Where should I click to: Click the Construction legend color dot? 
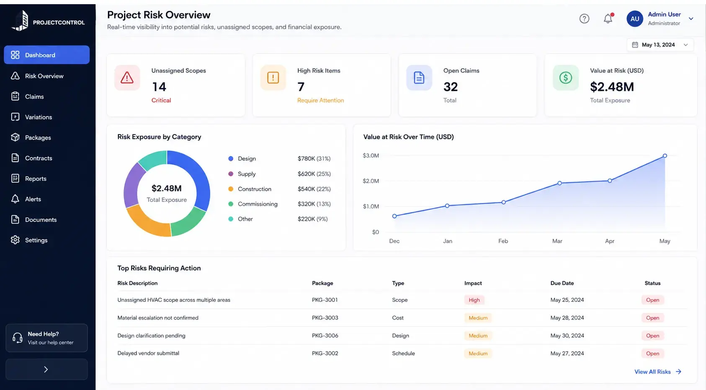point(231,189)
